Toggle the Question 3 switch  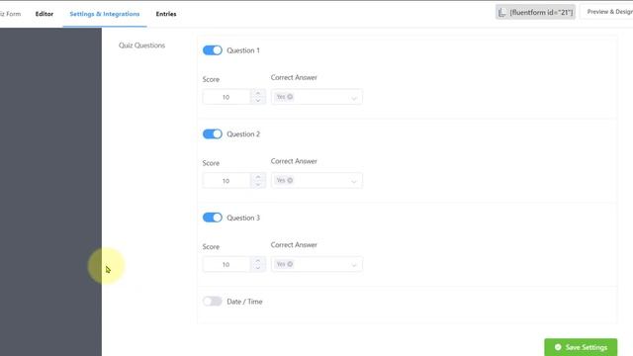(213, 218)
